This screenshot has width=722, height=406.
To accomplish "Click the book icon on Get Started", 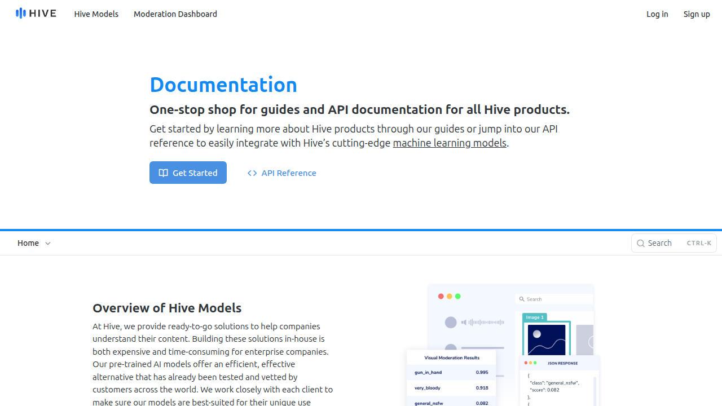I will pos(164,173).
